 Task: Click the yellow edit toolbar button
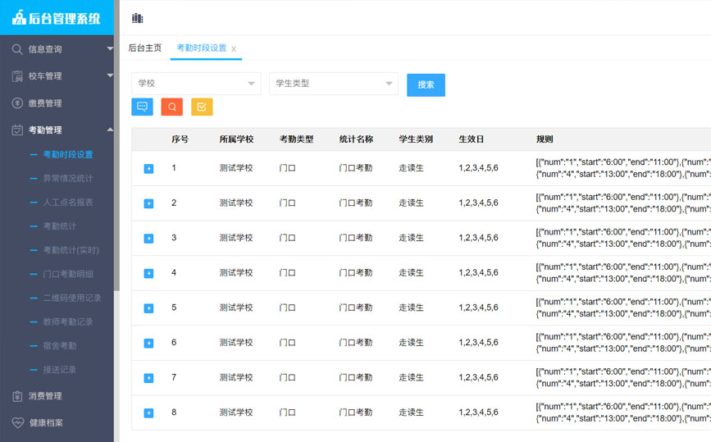tap(202, 107)
